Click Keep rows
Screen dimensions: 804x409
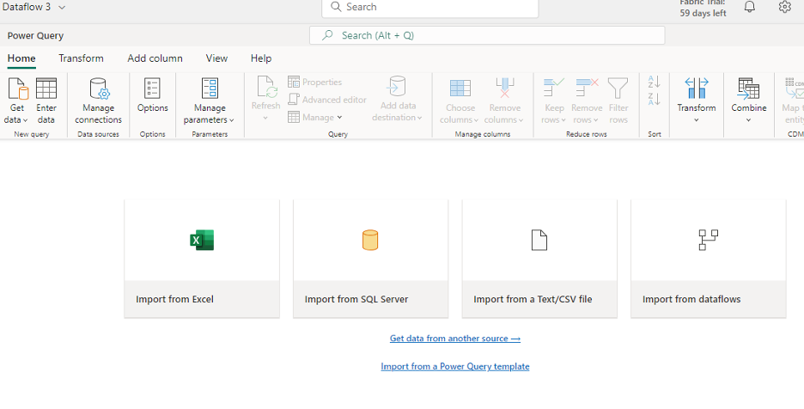point(554,101)
